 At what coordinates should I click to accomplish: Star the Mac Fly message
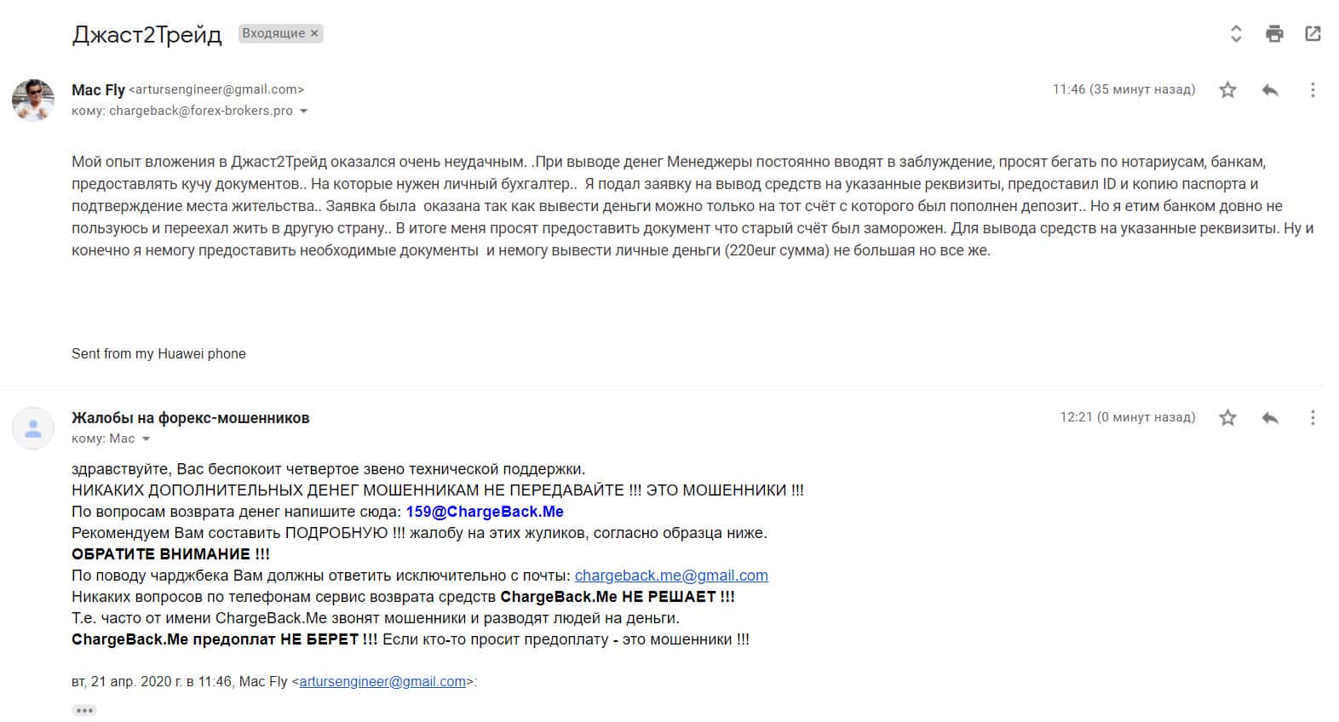tap(1227, 89)
